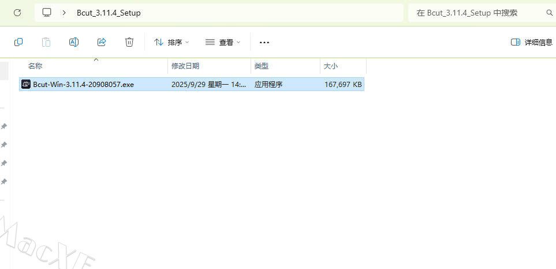556x269 pixels.
Task: Click the Delete trash can icon
Action: tap(129, 42)
